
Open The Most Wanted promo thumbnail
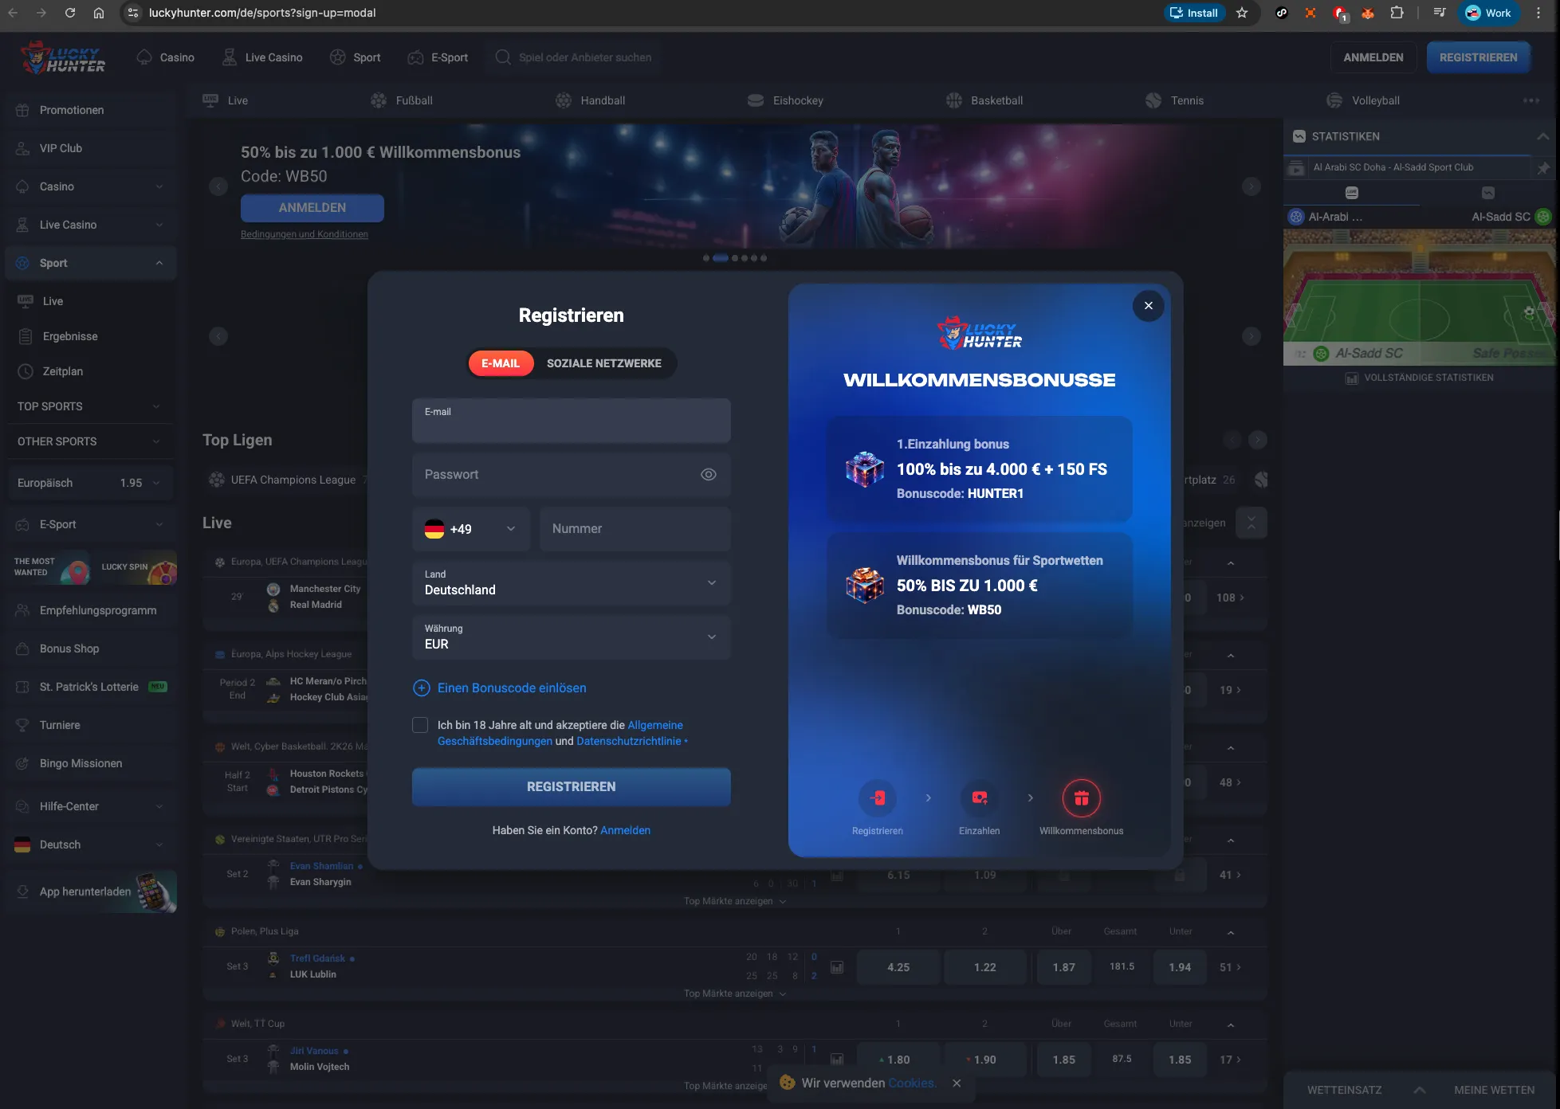pos(49,567)
